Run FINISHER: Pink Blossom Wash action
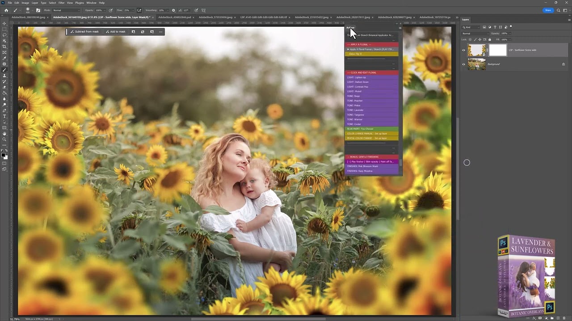Viewport: 572px width, 321px height. tap(371, 166)
